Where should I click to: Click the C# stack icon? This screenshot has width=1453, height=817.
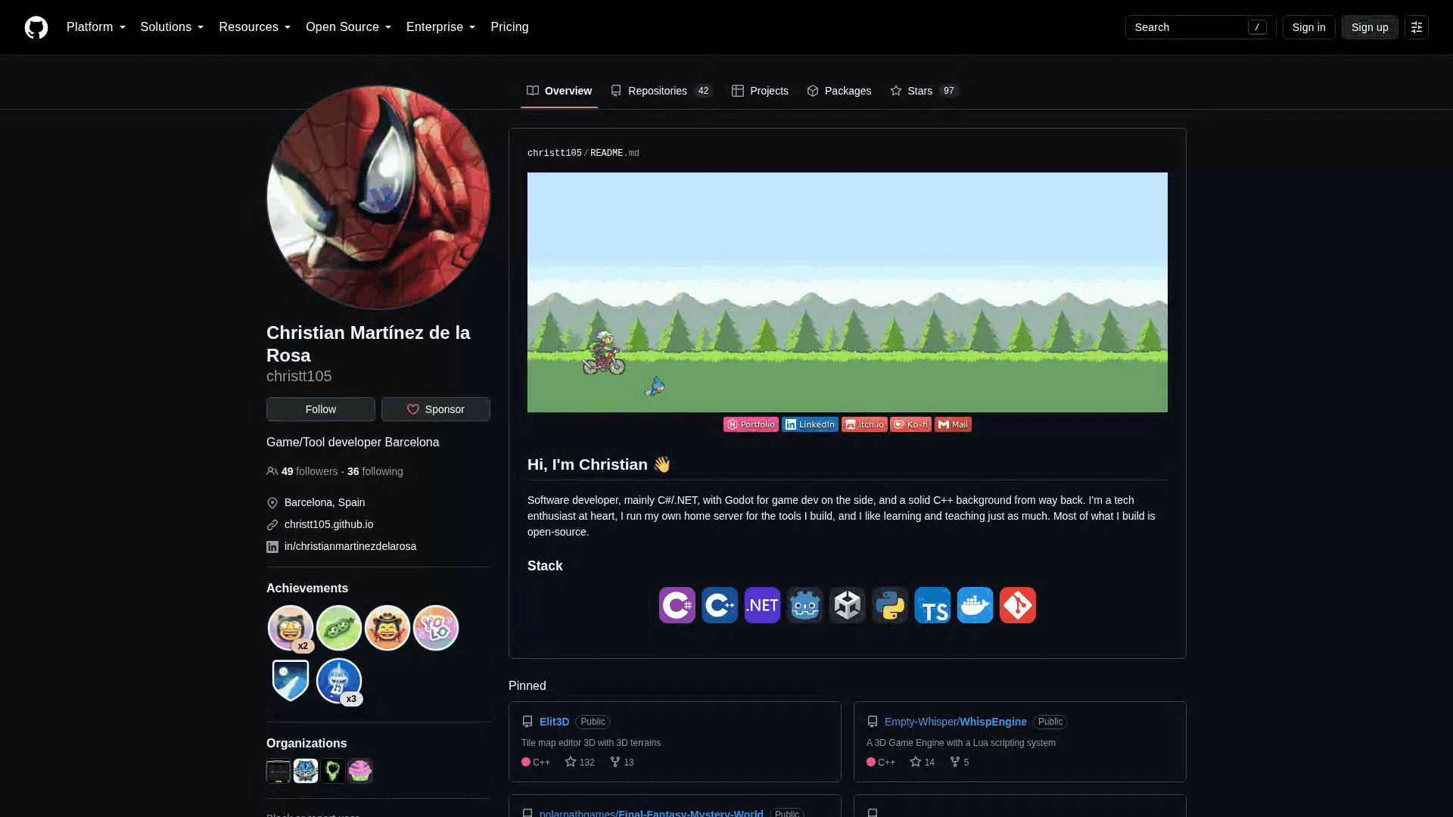point(677,605)
